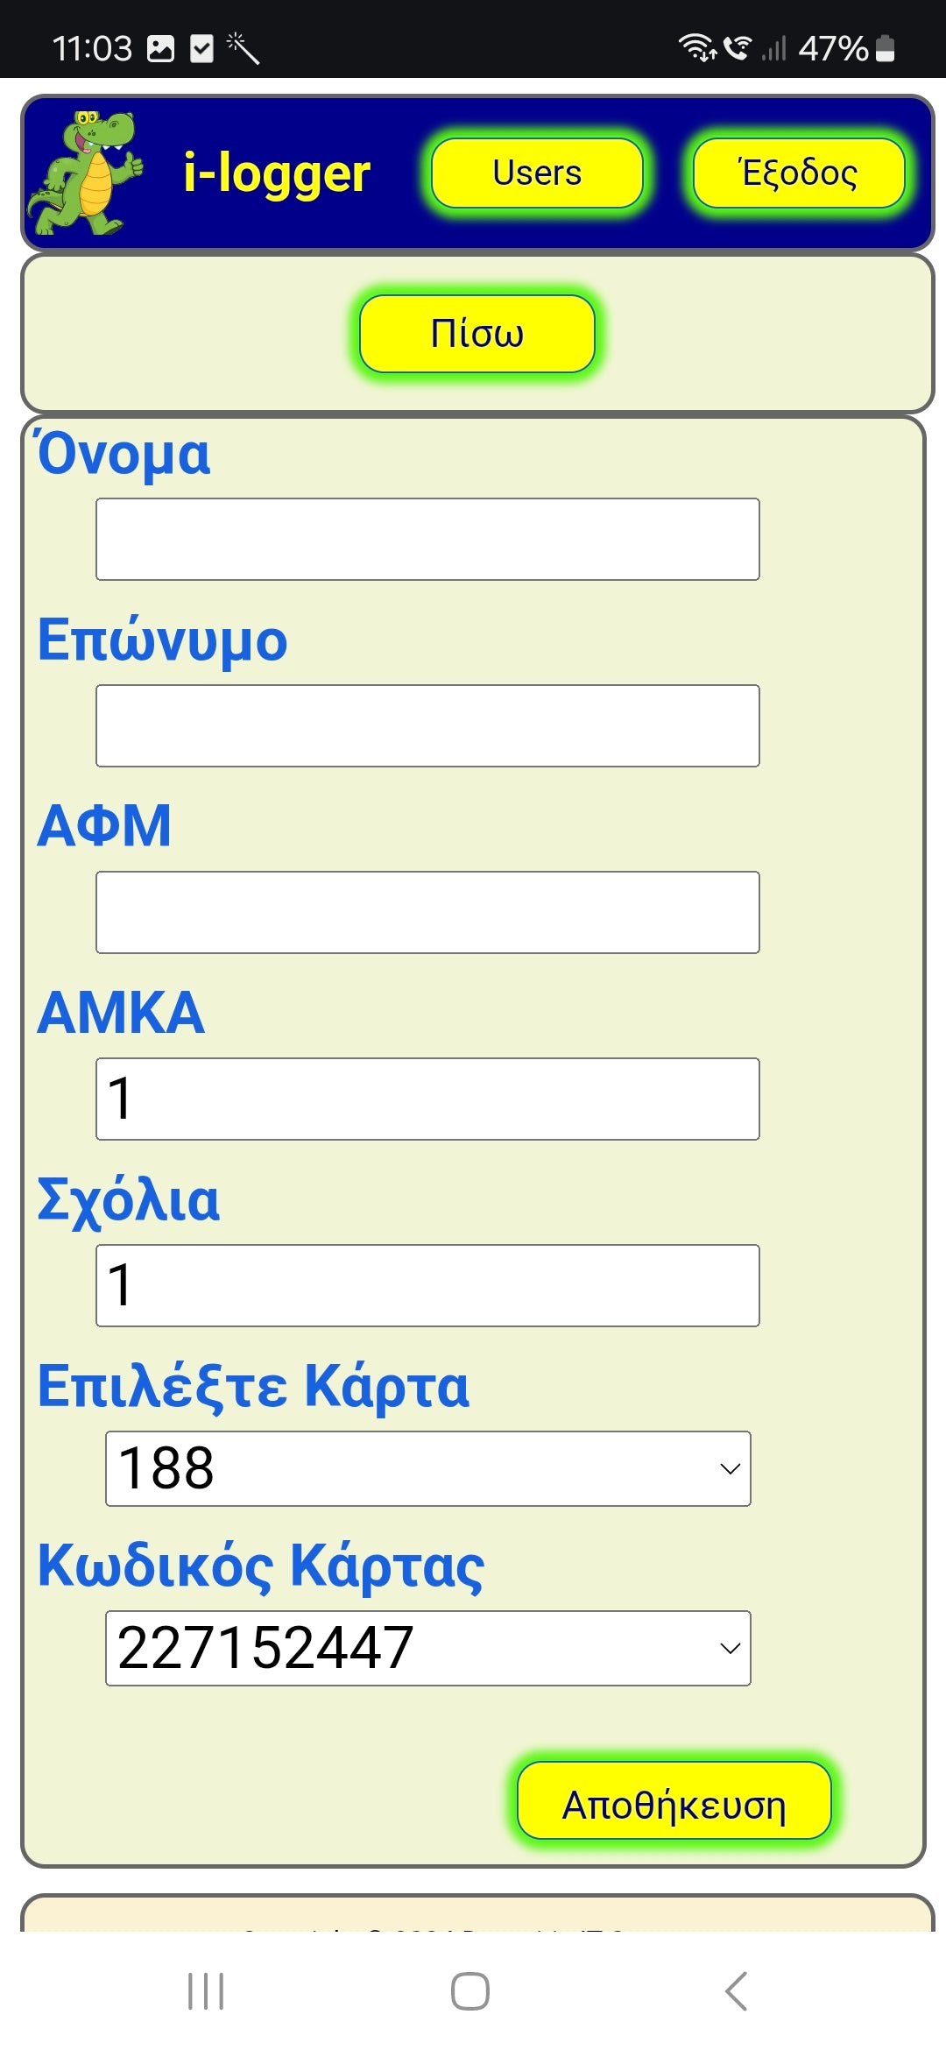Click the Επώνυμο input field
The image size is (946, 2050).
[427, 725]
